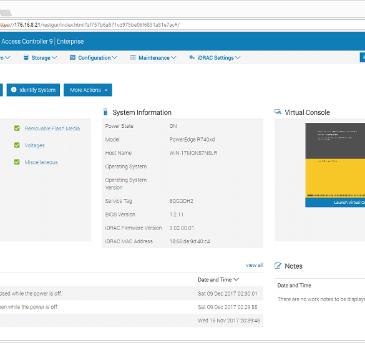Click the Notes edit pencil icon

pyautogui.click(x=278, y=266)
